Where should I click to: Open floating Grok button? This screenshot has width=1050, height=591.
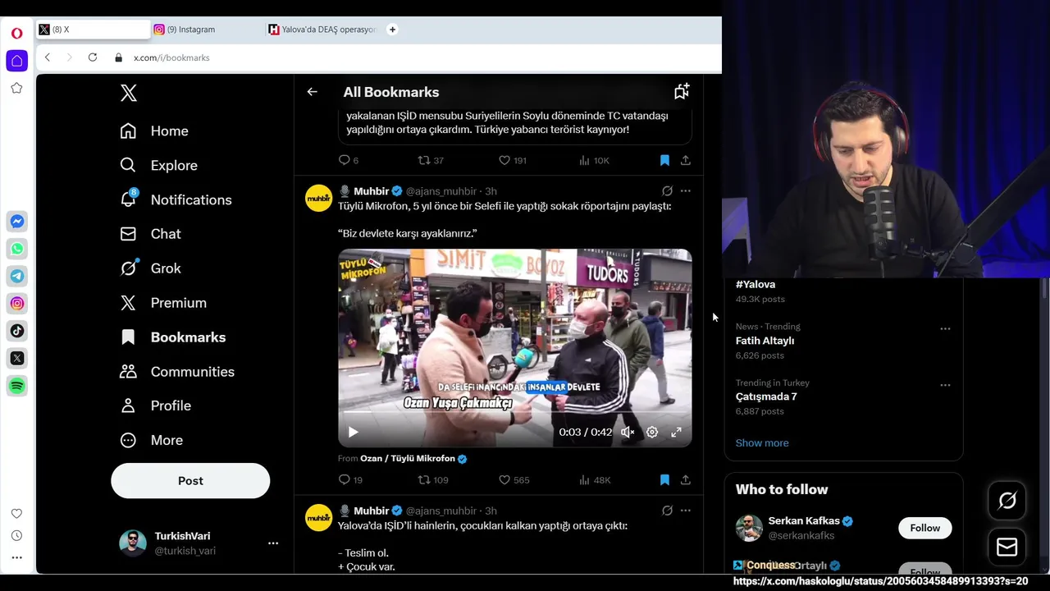[1007, 501]
